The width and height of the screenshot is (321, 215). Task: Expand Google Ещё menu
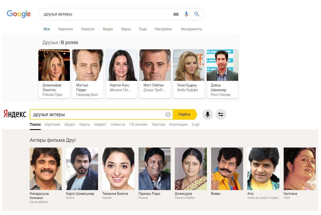tap(143, 29)
